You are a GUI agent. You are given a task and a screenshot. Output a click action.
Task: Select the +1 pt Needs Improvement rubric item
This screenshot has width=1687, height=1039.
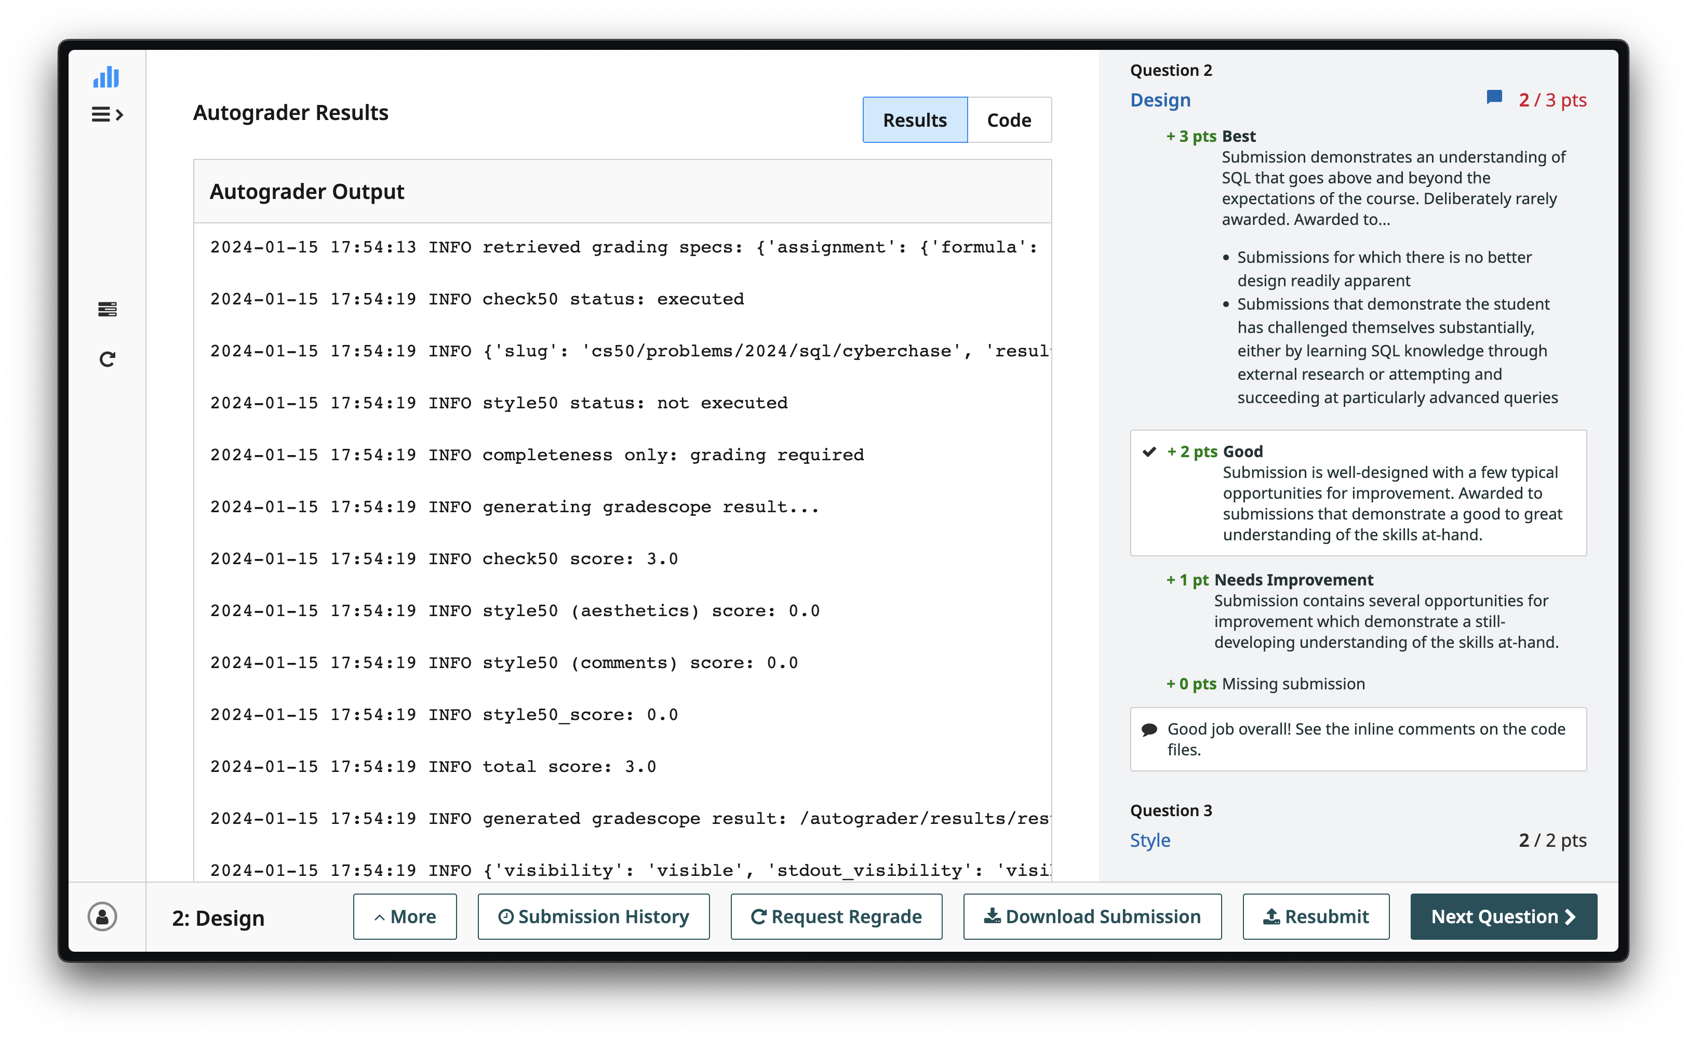point(1269,580)
